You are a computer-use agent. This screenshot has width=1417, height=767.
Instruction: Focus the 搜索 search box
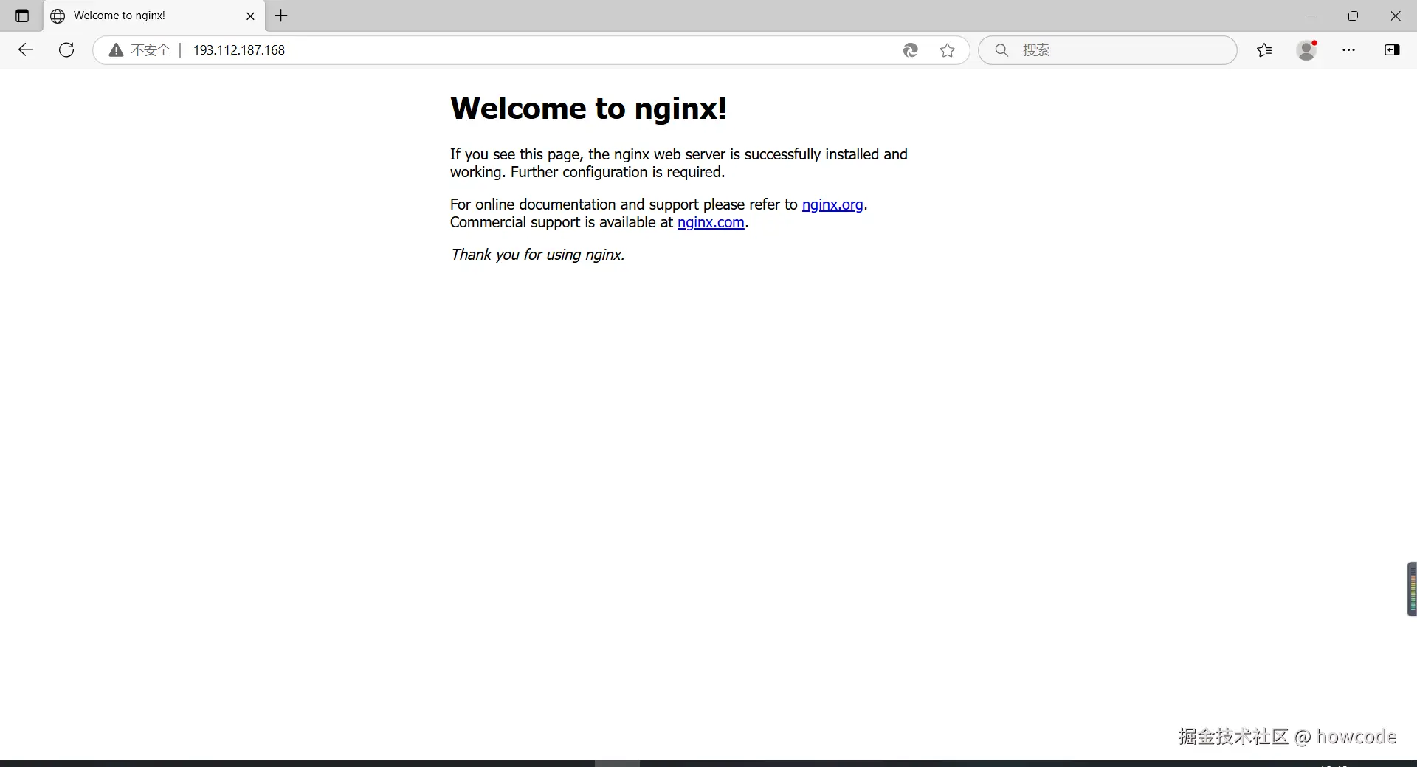click(1108, 50)
